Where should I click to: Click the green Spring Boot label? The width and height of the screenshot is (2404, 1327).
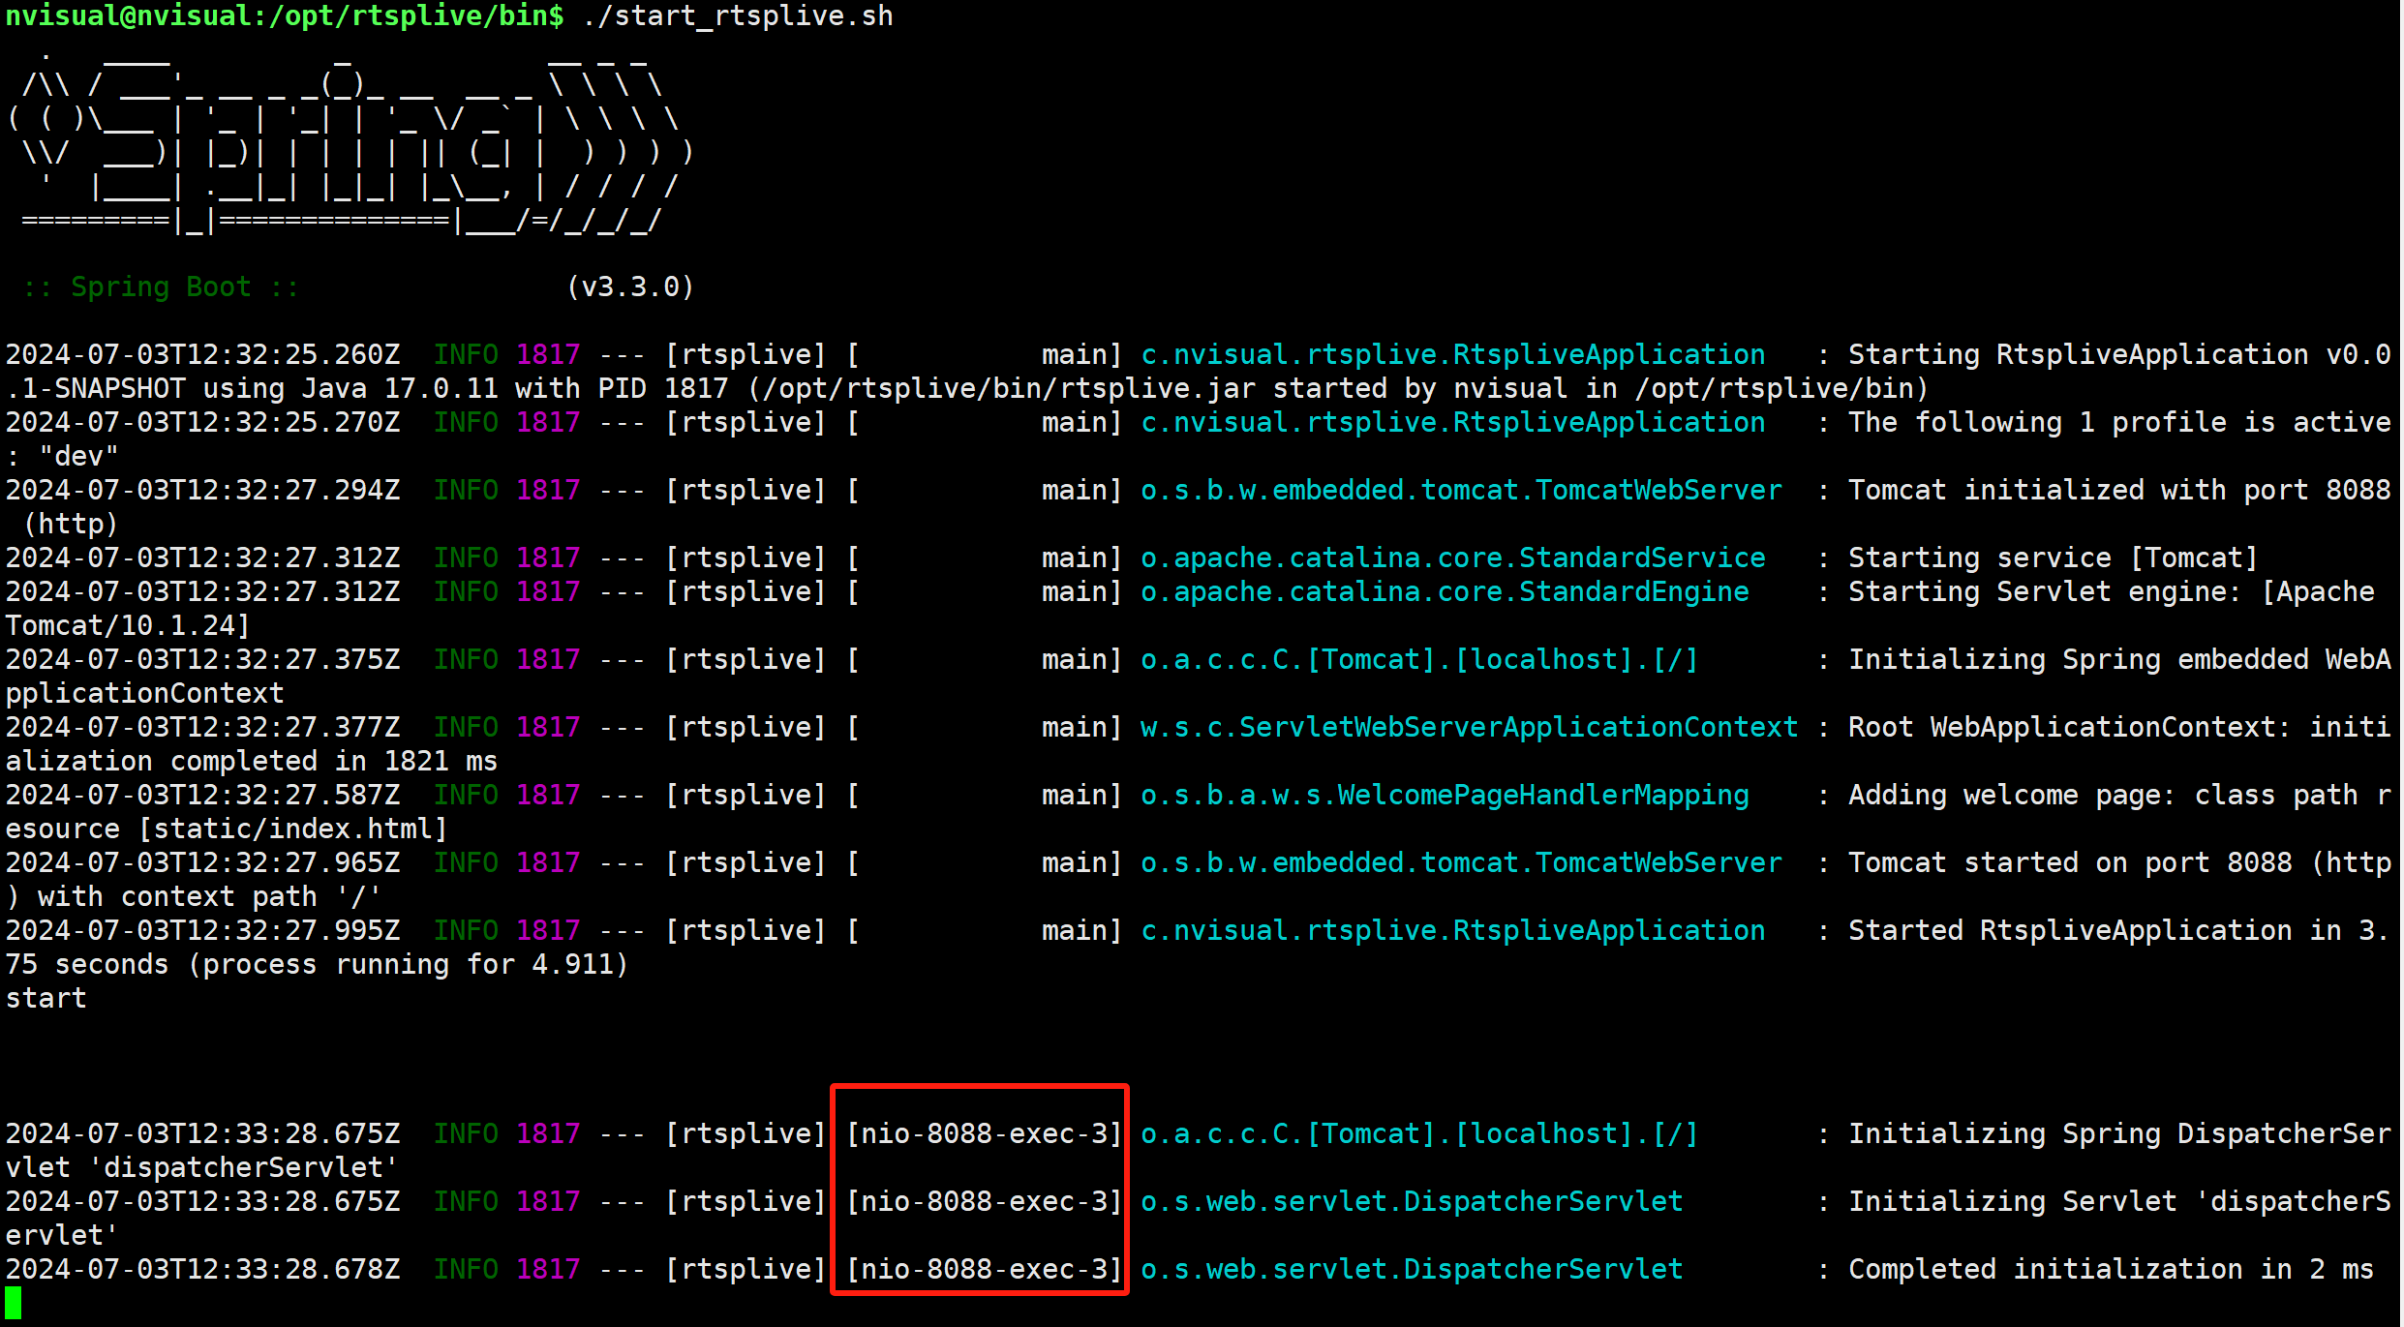(160, 287)
